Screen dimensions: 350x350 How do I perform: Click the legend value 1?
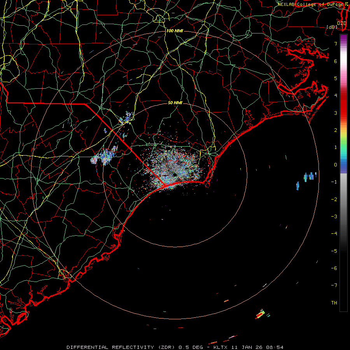[x=336, y=147]
